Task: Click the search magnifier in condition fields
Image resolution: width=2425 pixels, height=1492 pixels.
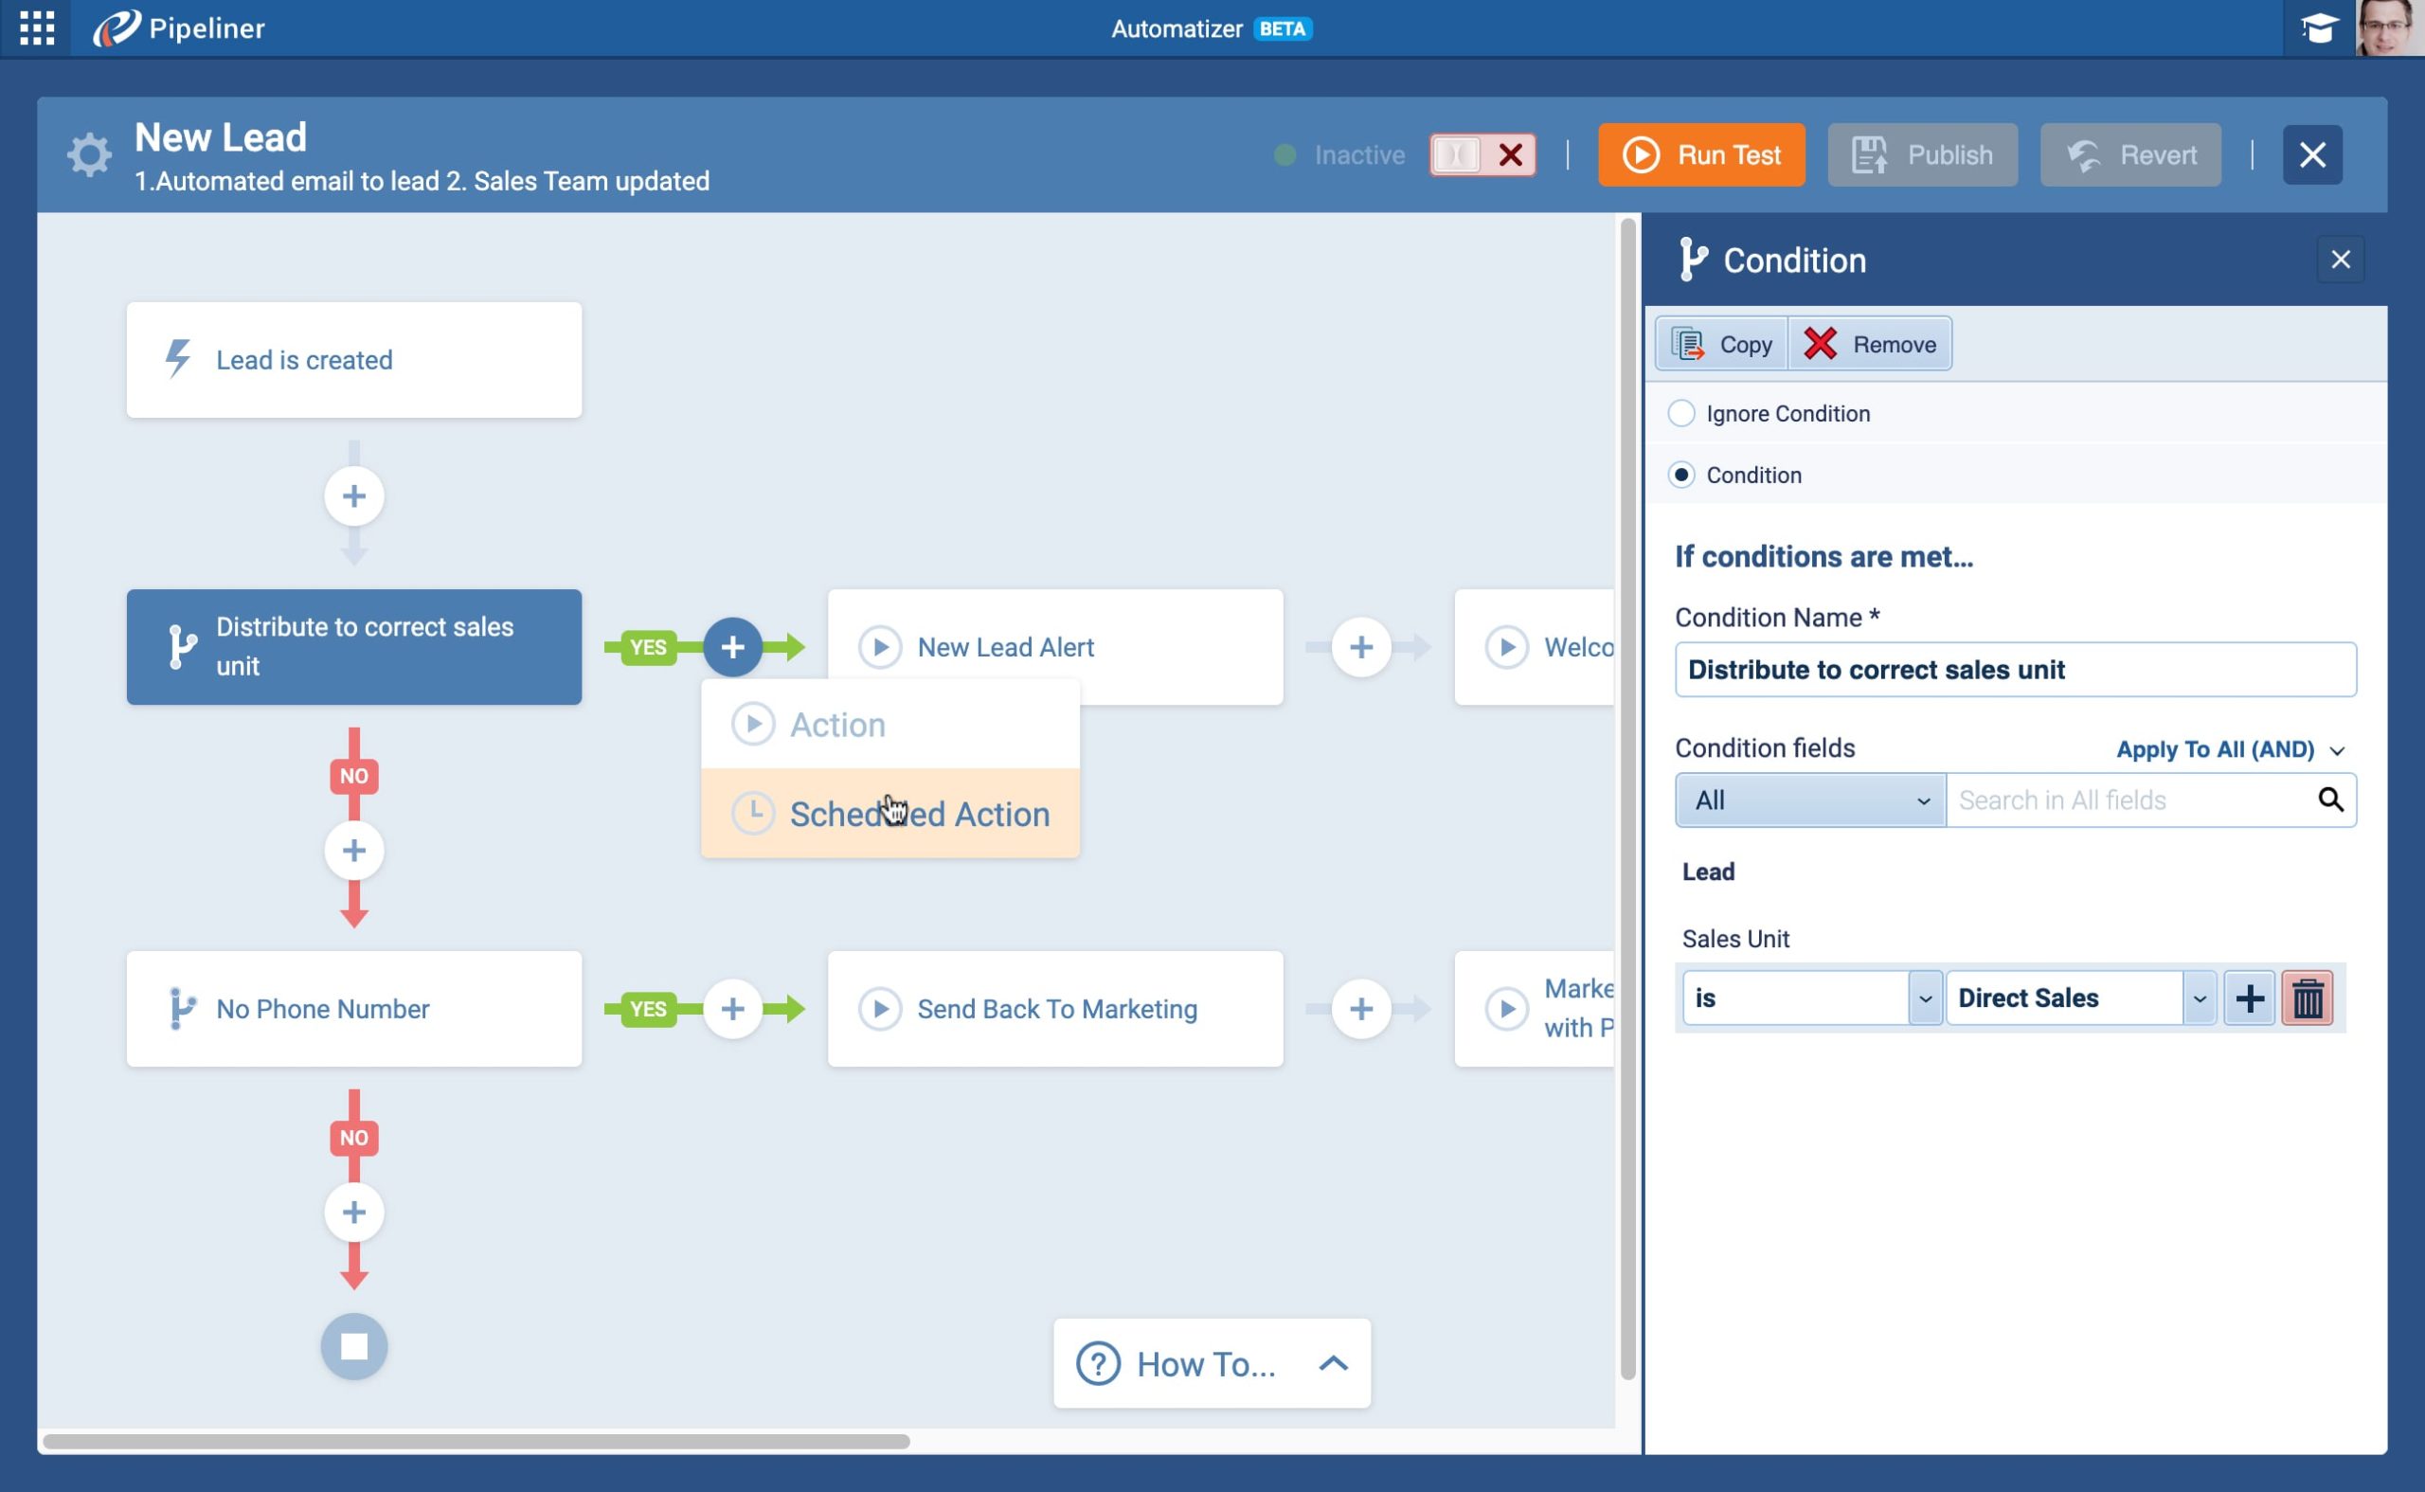Action: (2329, 800)
